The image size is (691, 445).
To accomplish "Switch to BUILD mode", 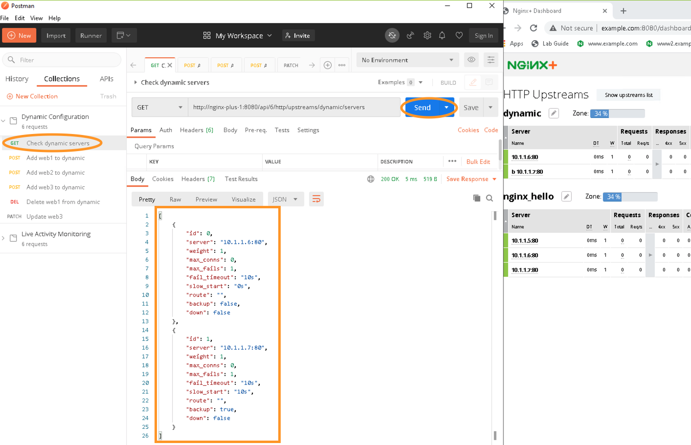I will (x=448, y=83).
